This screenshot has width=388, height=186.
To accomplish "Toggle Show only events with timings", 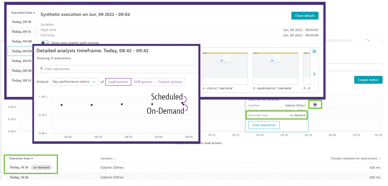I will (45, 43).
